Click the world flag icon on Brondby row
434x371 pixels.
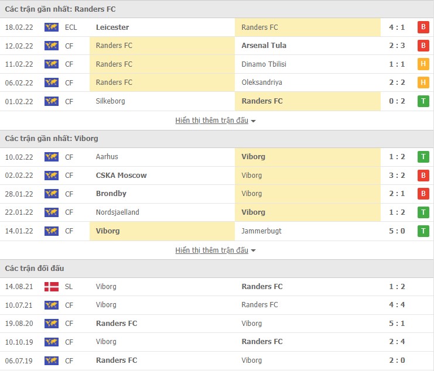tap(52, 194)
